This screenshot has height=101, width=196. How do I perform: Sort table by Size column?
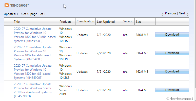point(139,22)
